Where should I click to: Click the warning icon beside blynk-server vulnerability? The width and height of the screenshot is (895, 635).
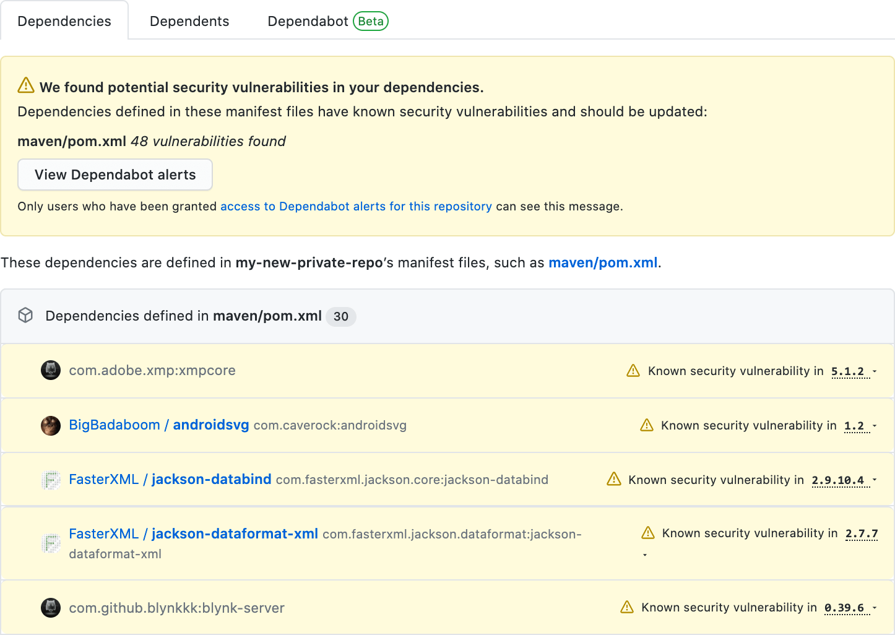[628, 607]
